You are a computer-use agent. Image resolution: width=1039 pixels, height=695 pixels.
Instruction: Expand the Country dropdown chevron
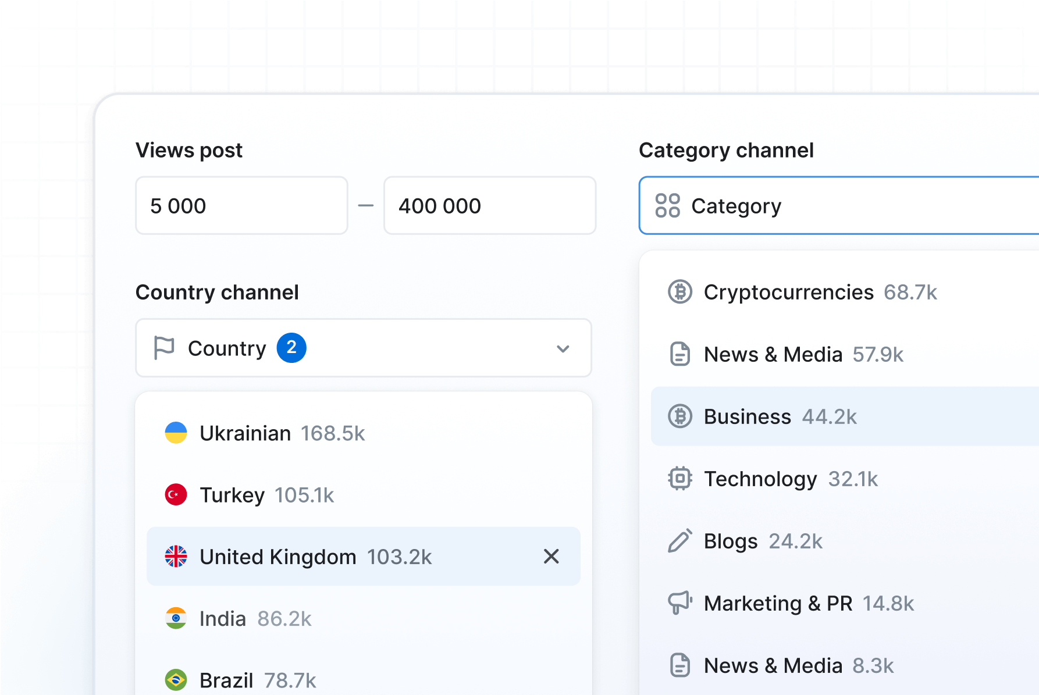pyautogui.click(x=563, y=349)
